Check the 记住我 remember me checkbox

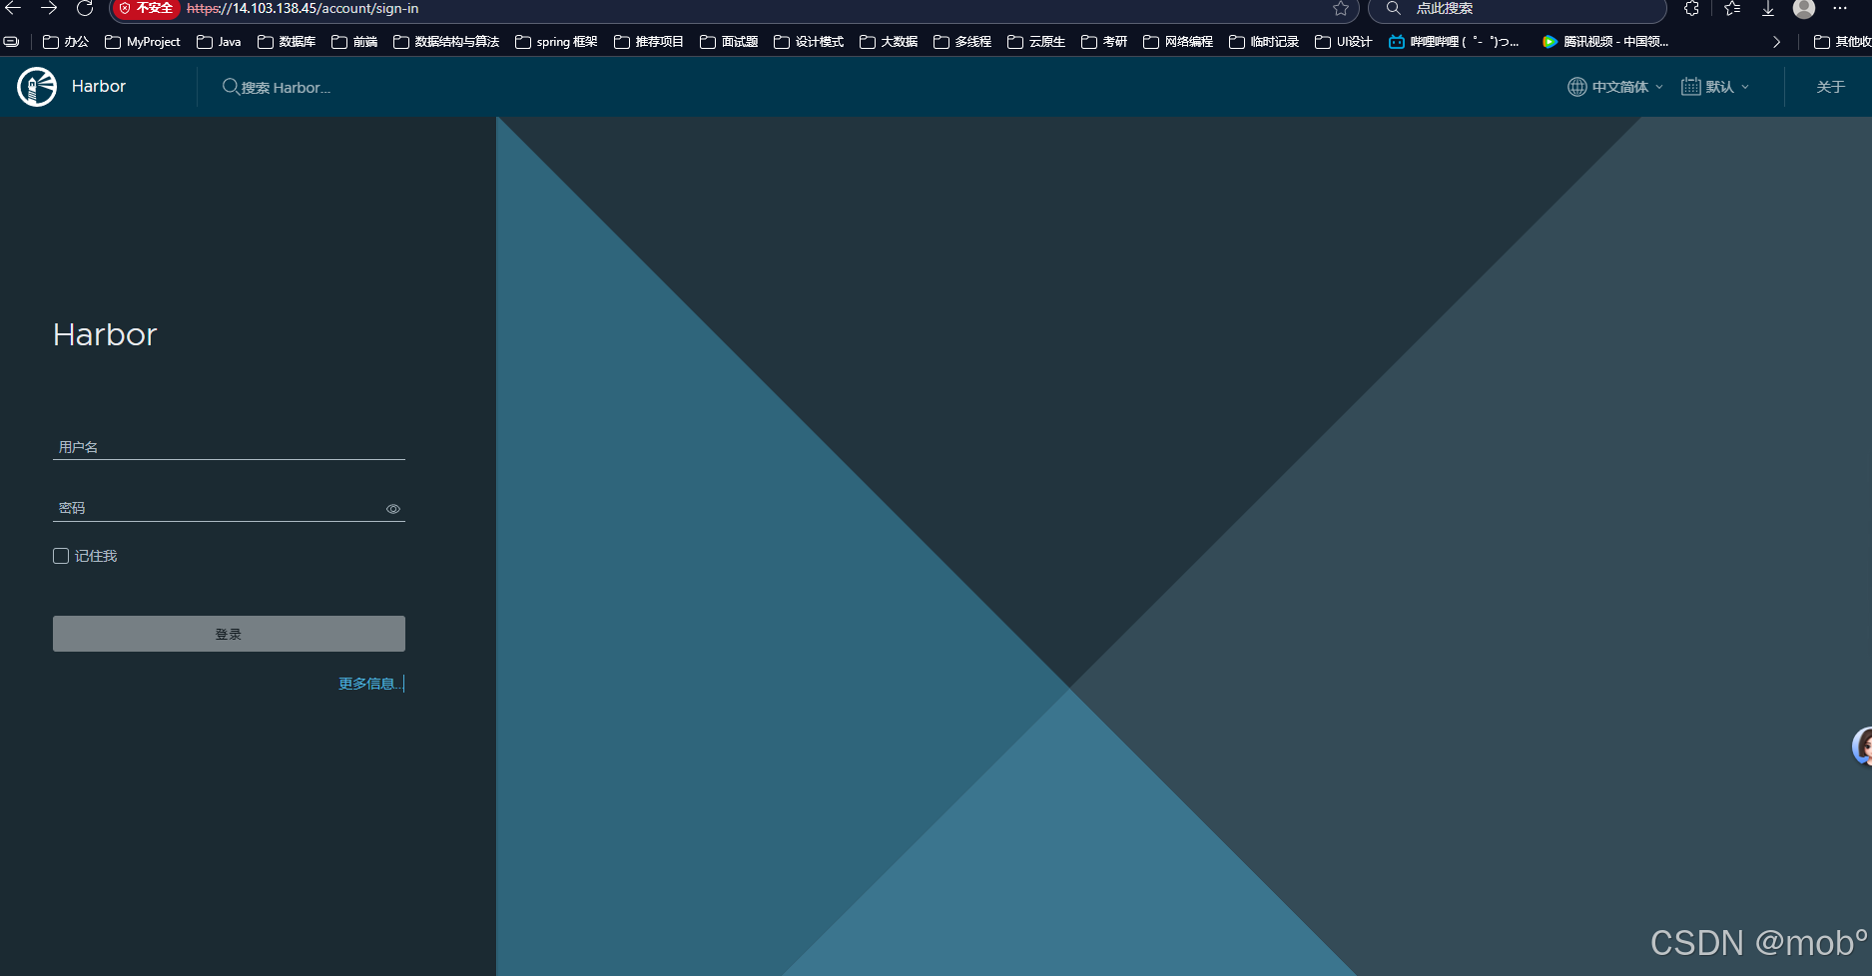(x=61, y=556)
